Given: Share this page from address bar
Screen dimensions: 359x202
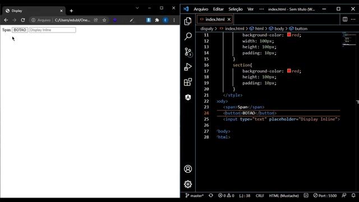Looking at the screenshot, I should (x=96, y=20).
